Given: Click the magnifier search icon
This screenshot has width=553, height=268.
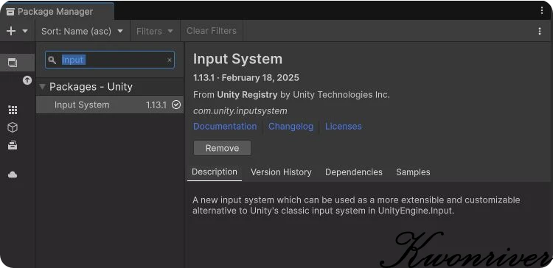Looking at the screenshot, I should 52,60.
